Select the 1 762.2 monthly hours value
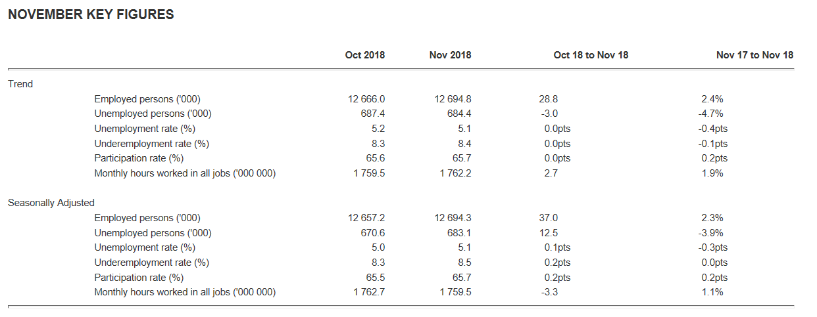Viewport: 817px width, 317px height. (455, 173)
